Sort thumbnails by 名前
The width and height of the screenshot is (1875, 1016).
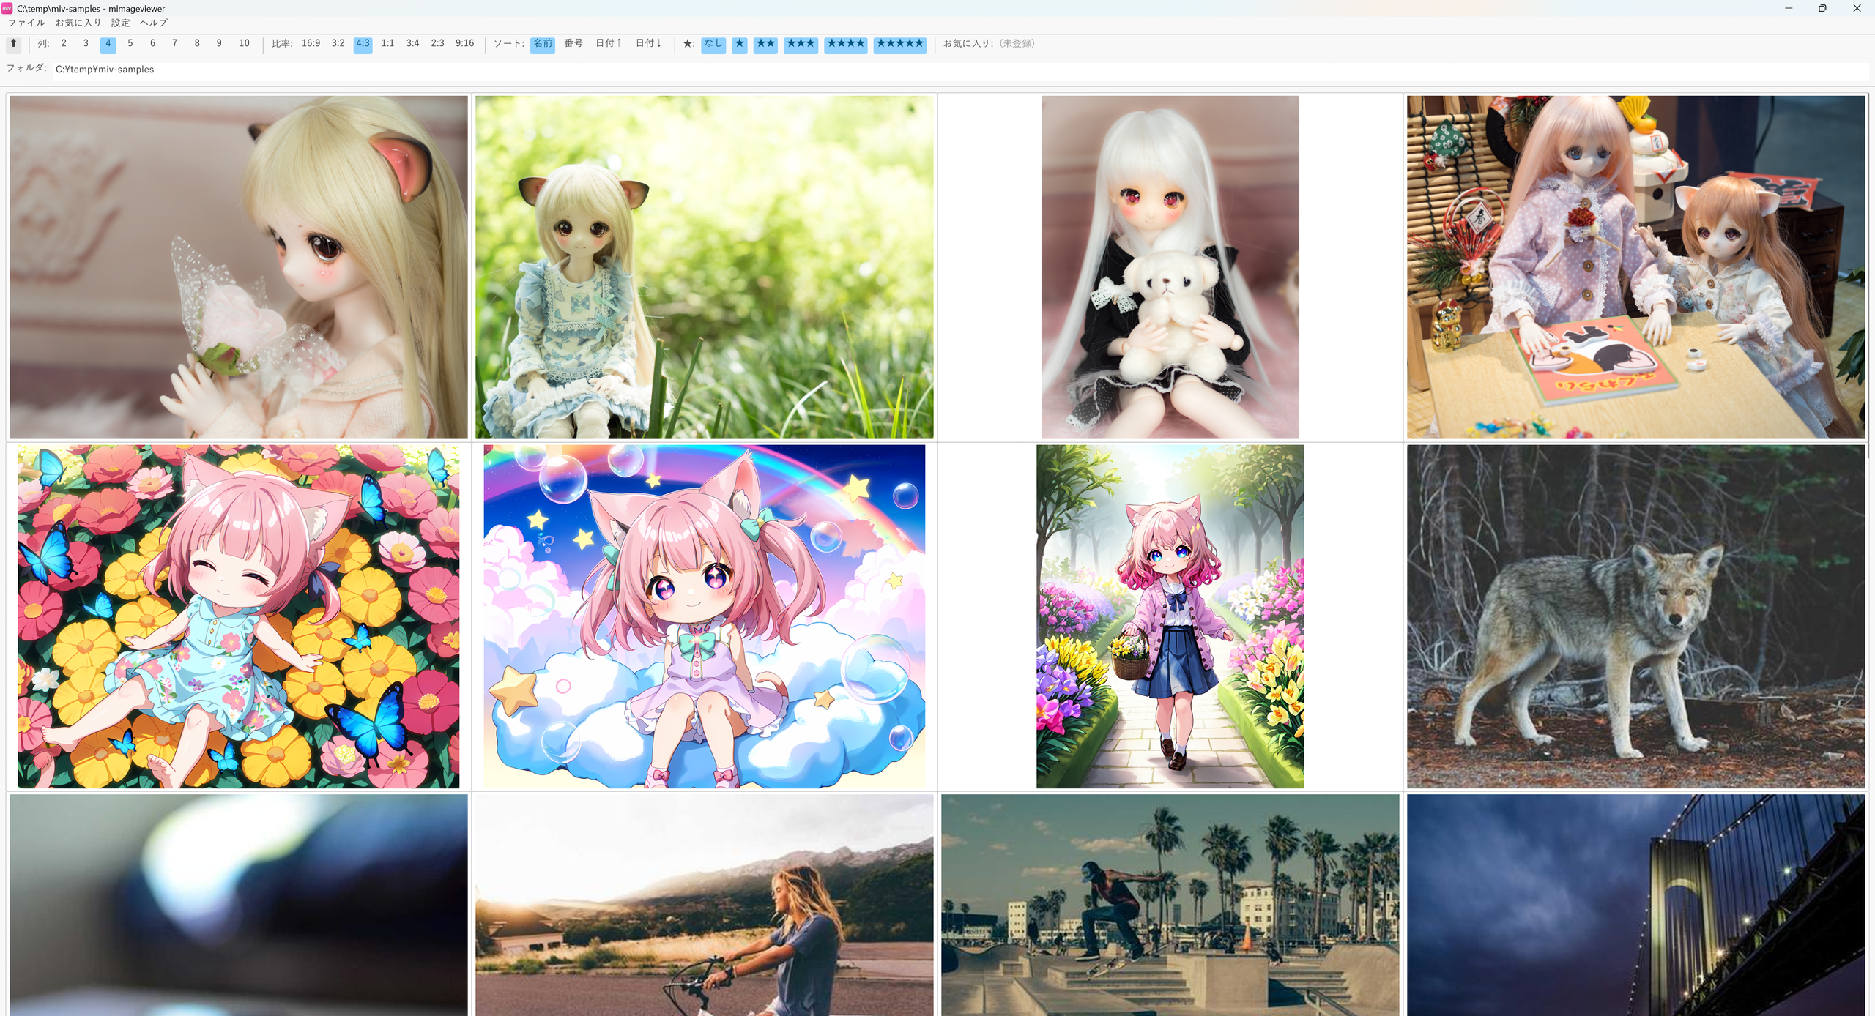(x=543, y=44)
